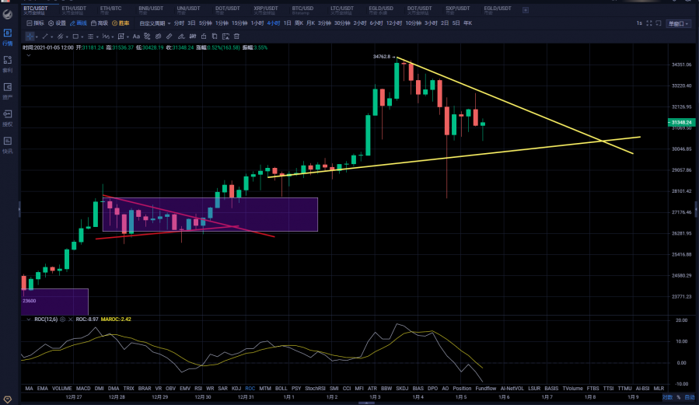Image resolution: width=699 pixels, height=405 pixels.
Task: Toggle the MACD indicator
Action: [x=83, y=387]
